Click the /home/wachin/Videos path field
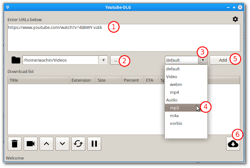Image resolution: width=250 pixels, height=168 pixels. [61, 60]
